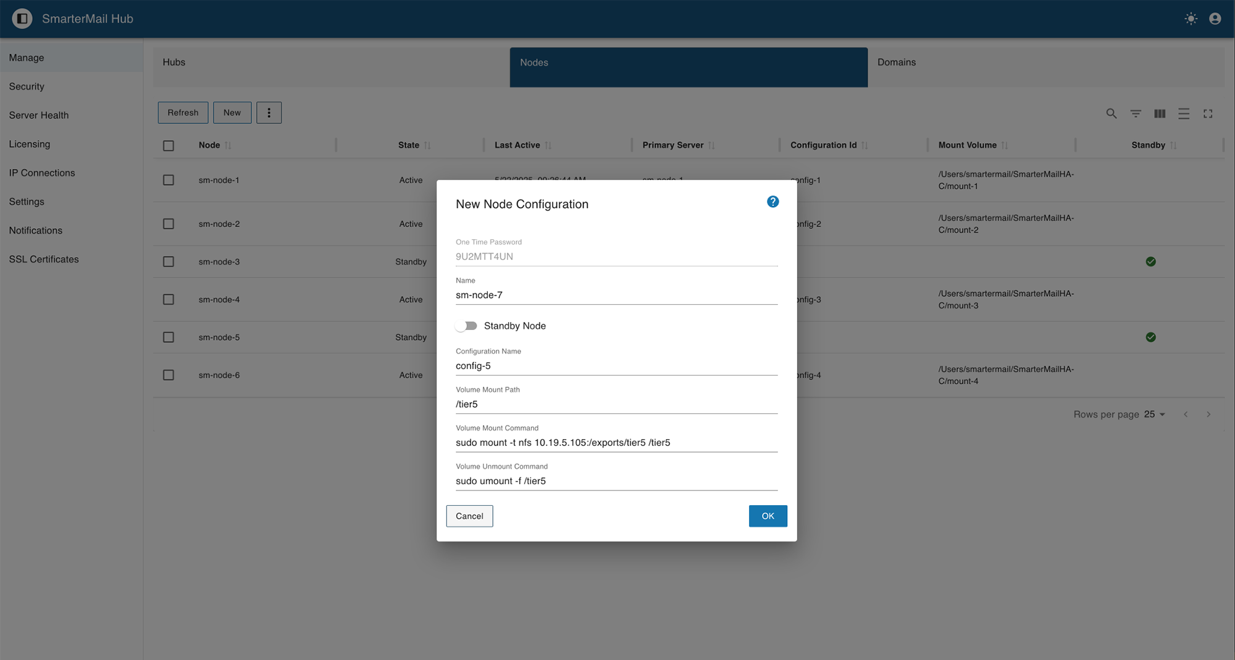1235x660 pixels.
Task: Go to next page chevron
Action: tap(1208, 415)
